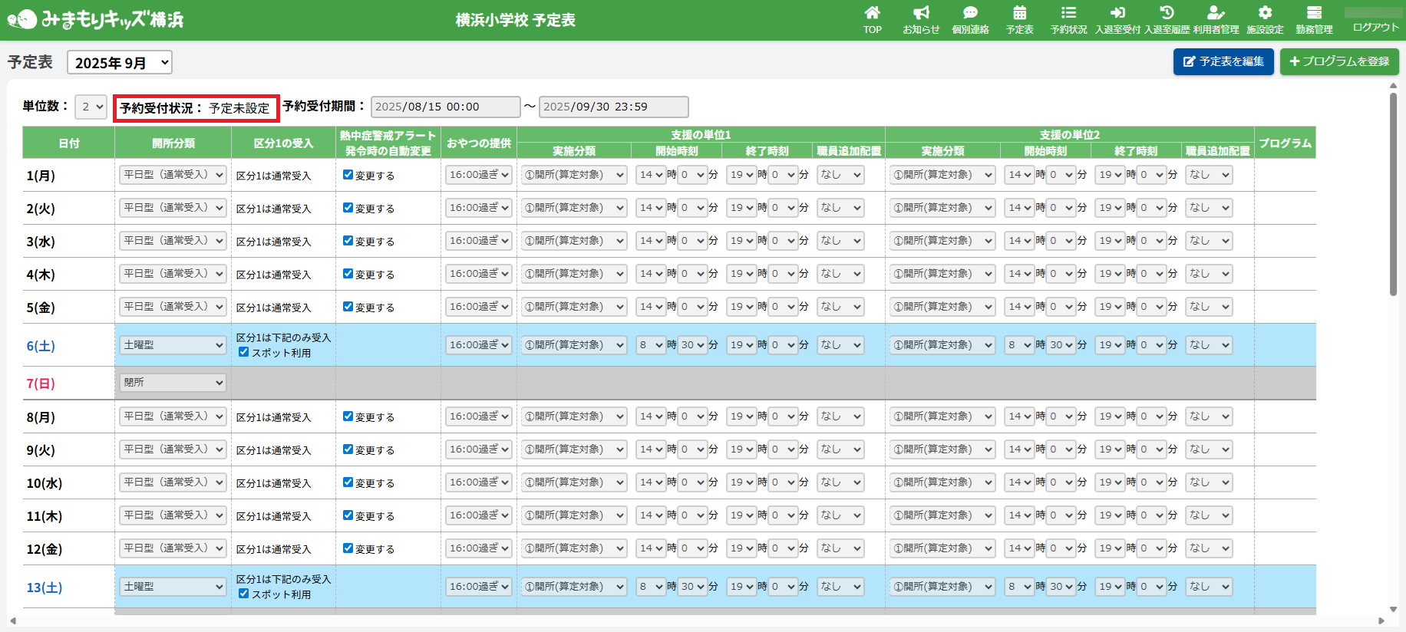This screenshot has width=1406, height=632.
Task: Open 利用者管理 user edit icon
Action: (1216, 14)
